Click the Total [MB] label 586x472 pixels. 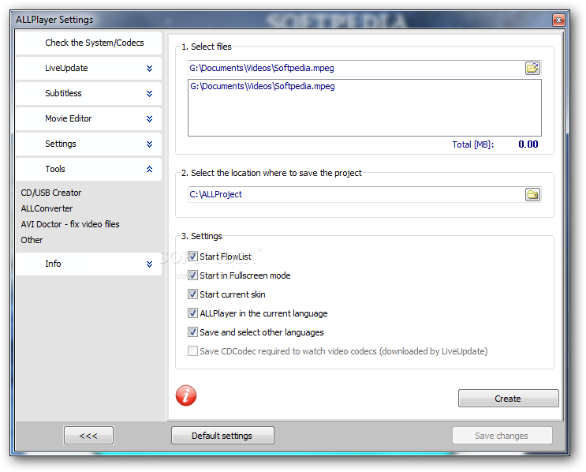click(472, 144)
